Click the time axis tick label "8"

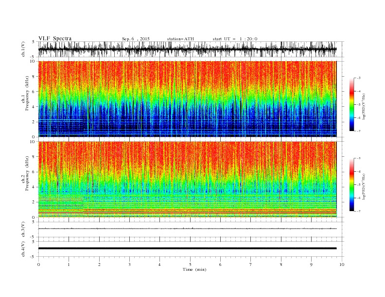281,264
